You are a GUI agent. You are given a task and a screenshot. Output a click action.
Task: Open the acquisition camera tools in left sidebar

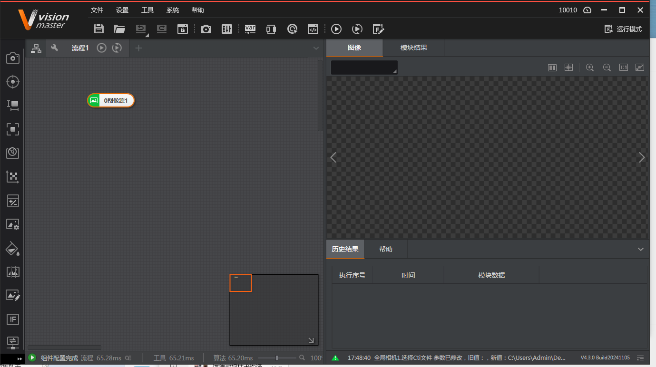point(12,58)
